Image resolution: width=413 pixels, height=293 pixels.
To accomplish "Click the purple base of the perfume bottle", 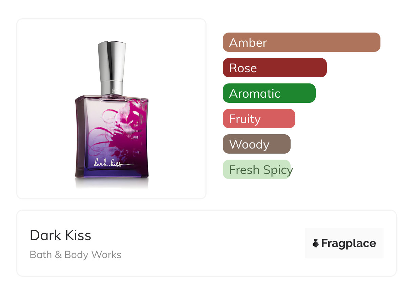I will point(112,171).
